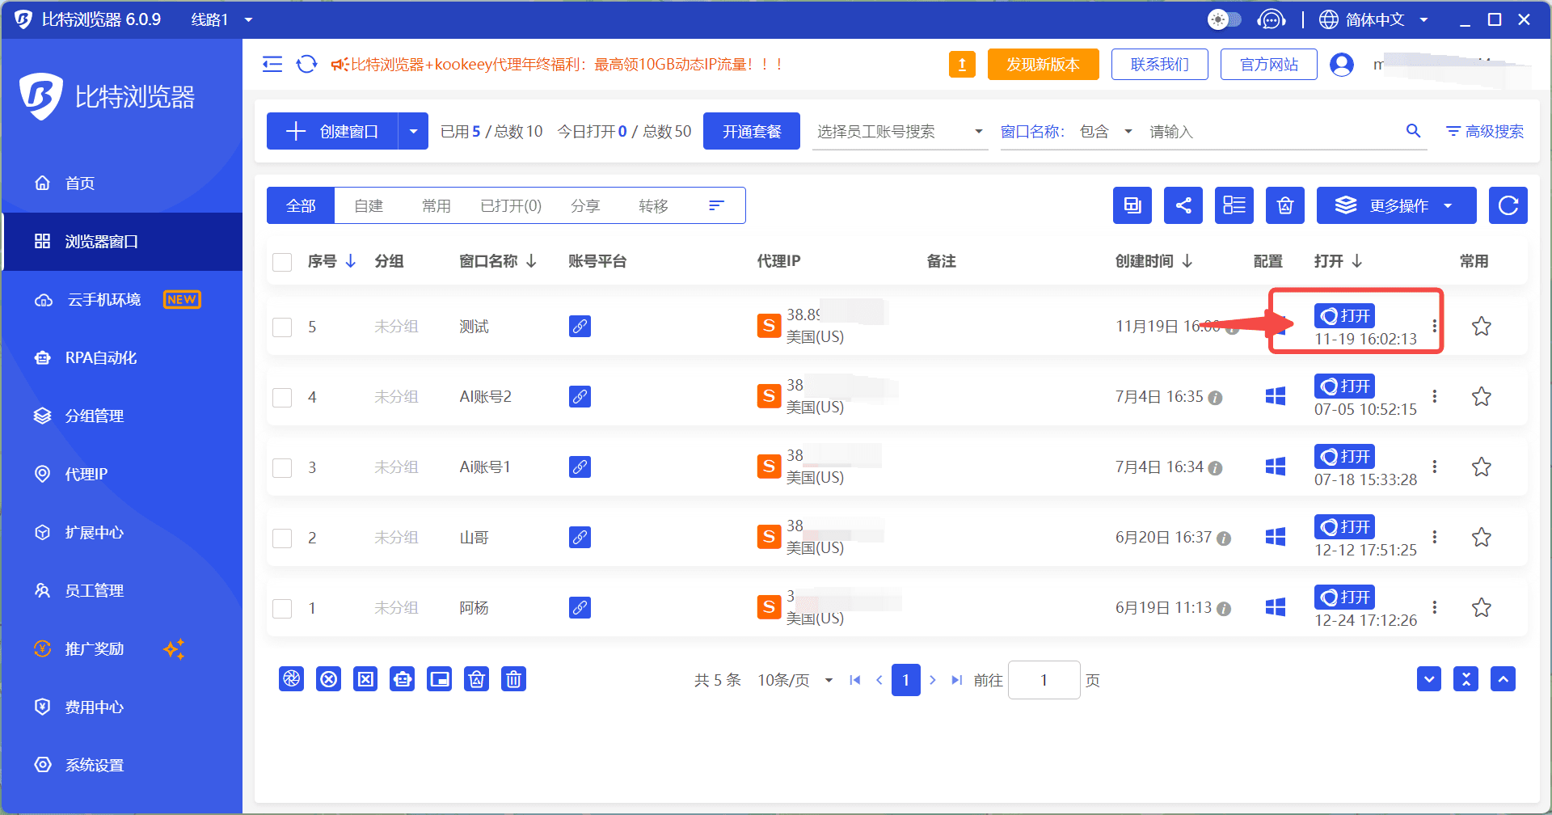Viewport: 1552px width, 815px height.
Task: Click window name AI账号2
Action: 485,396
